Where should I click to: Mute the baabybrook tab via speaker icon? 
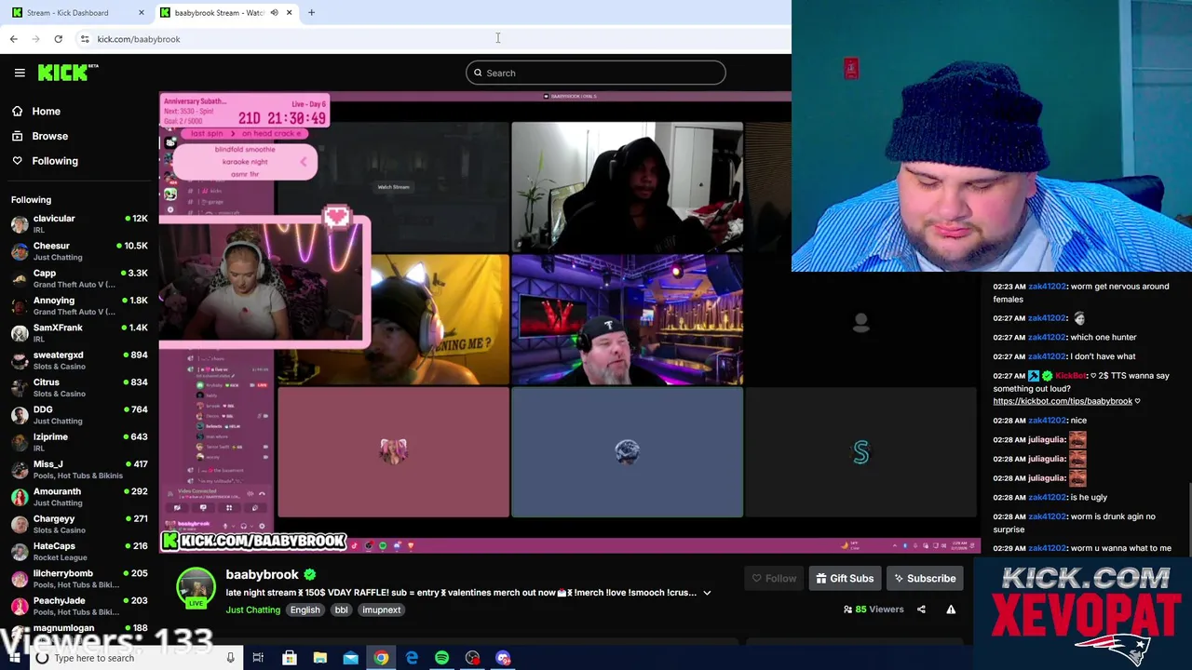(x=274, y=13)
